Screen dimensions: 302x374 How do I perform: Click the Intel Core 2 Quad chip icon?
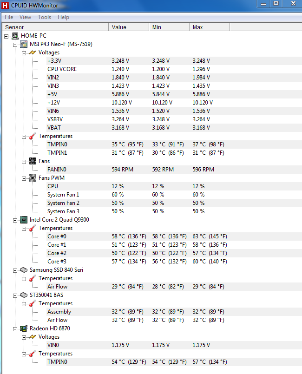tap(24, 220)
